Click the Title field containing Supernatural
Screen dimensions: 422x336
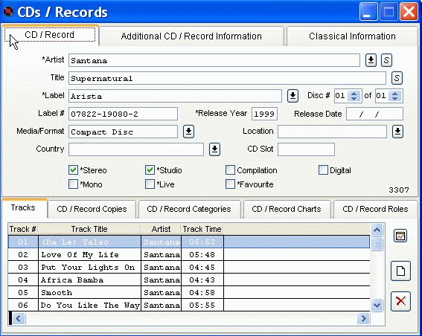[x=227, y=78]
